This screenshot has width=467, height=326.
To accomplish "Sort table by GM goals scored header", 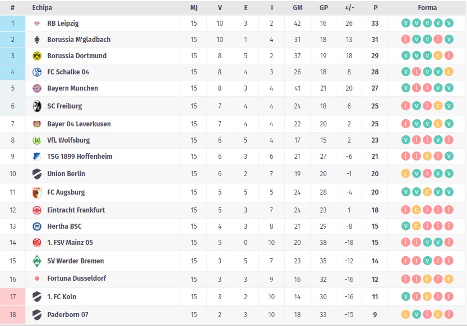I will tap(298, 8).
